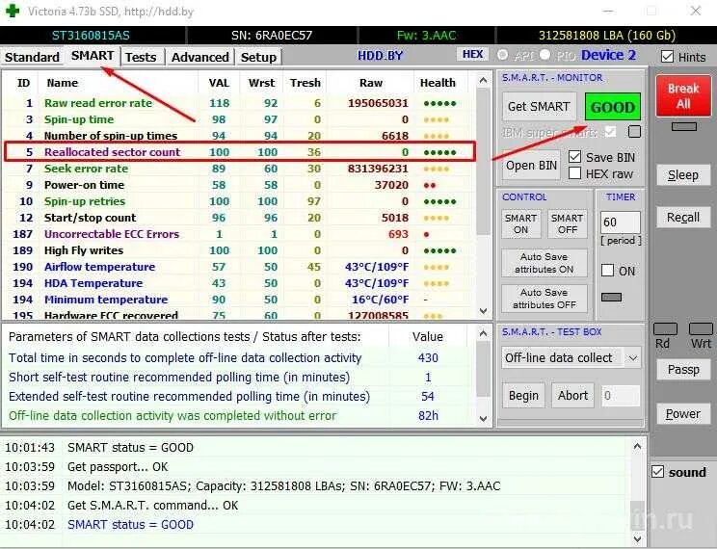The height and width of the screenshot is (549, 717).
Task: Click the ST3160815AS model label
Action: point(91,36)
